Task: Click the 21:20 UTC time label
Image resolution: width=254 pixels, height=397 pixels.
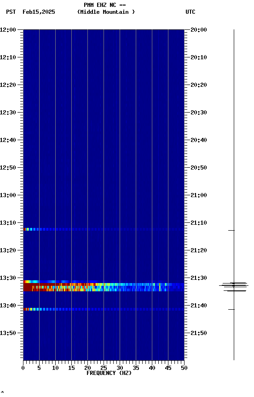Action: pyautogui.click(x=199, y=250)
